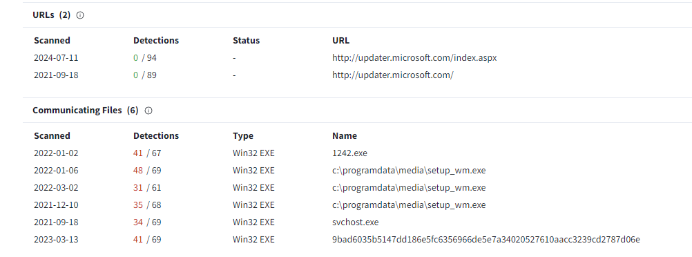This screenshot has height=257, width=692.
Task: Click the 0 / 89 detection ratio
Action: click(x=145, y=75)
